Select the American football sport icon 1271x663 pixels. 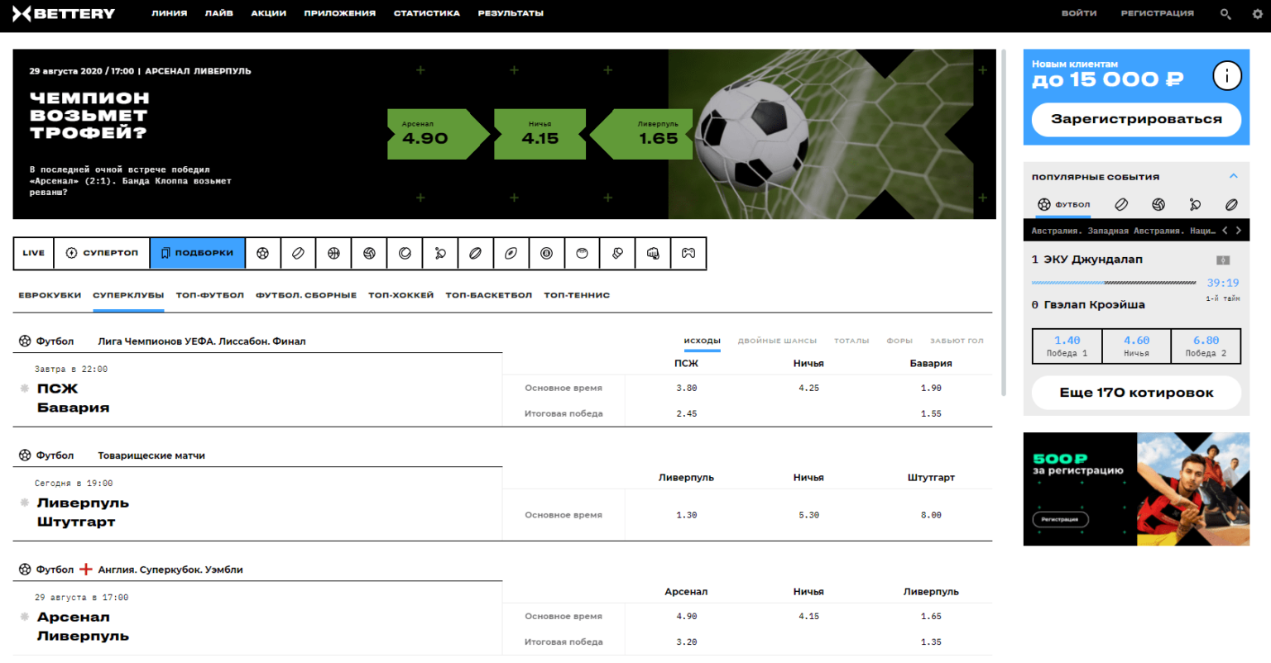[511, 253]
